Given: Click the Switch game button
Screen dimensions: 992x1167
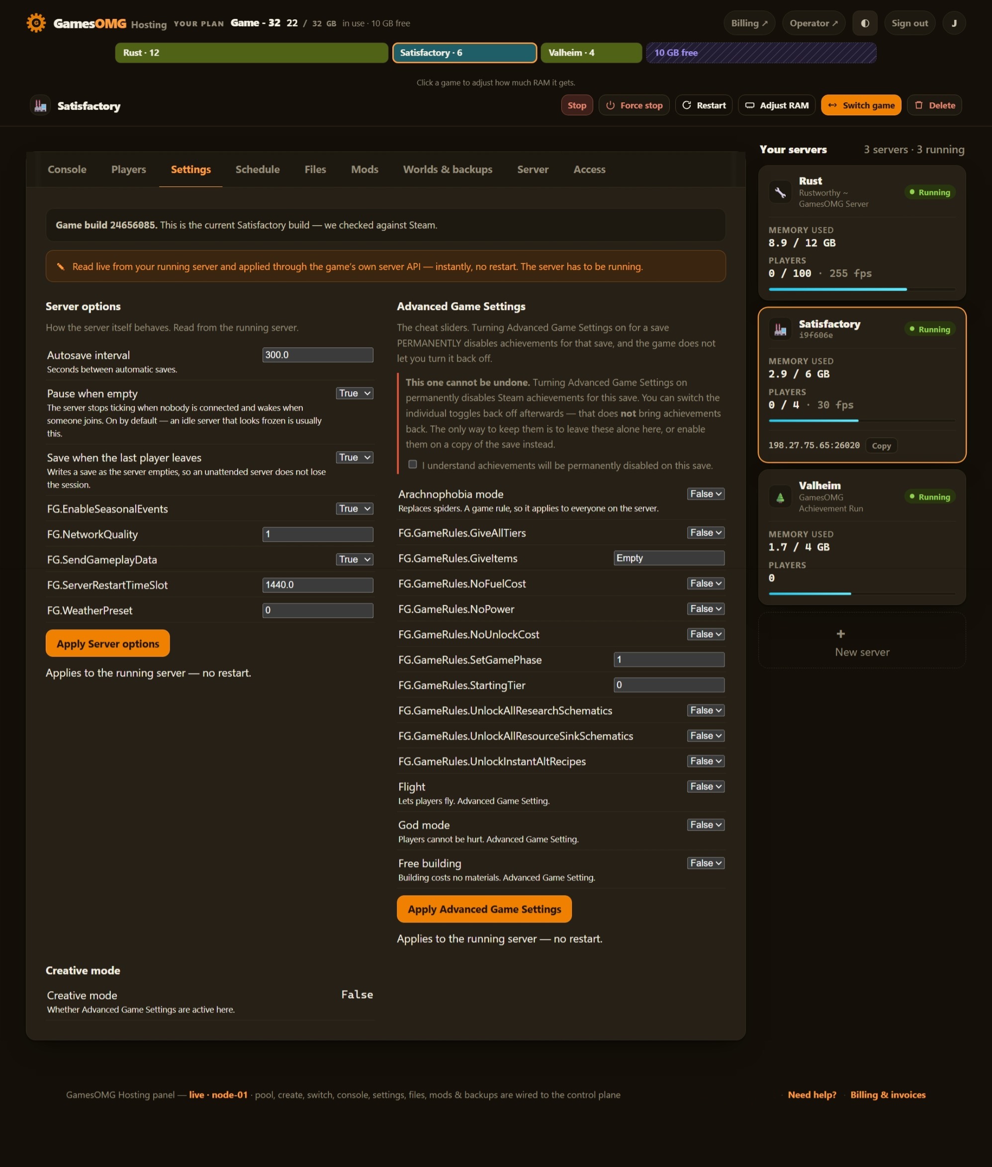Looking at the screenshot, I should 861,105.
